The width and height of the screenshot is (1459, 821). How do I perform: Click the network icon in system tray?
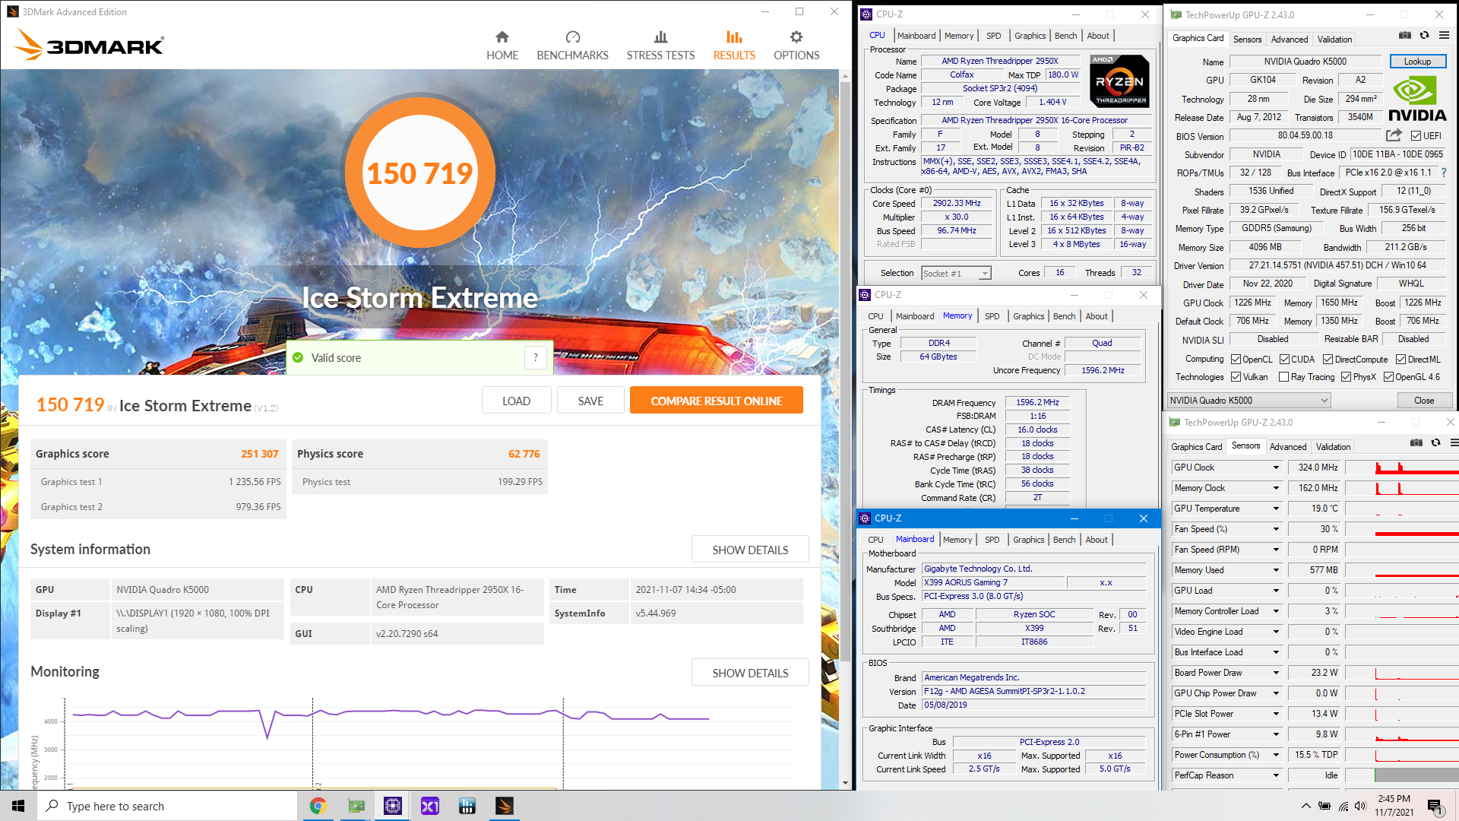(1343, 806)
